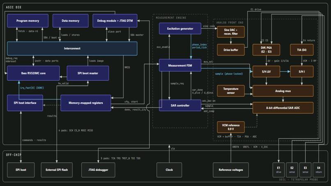Select the SPI boot master block

tap(88, 73)
